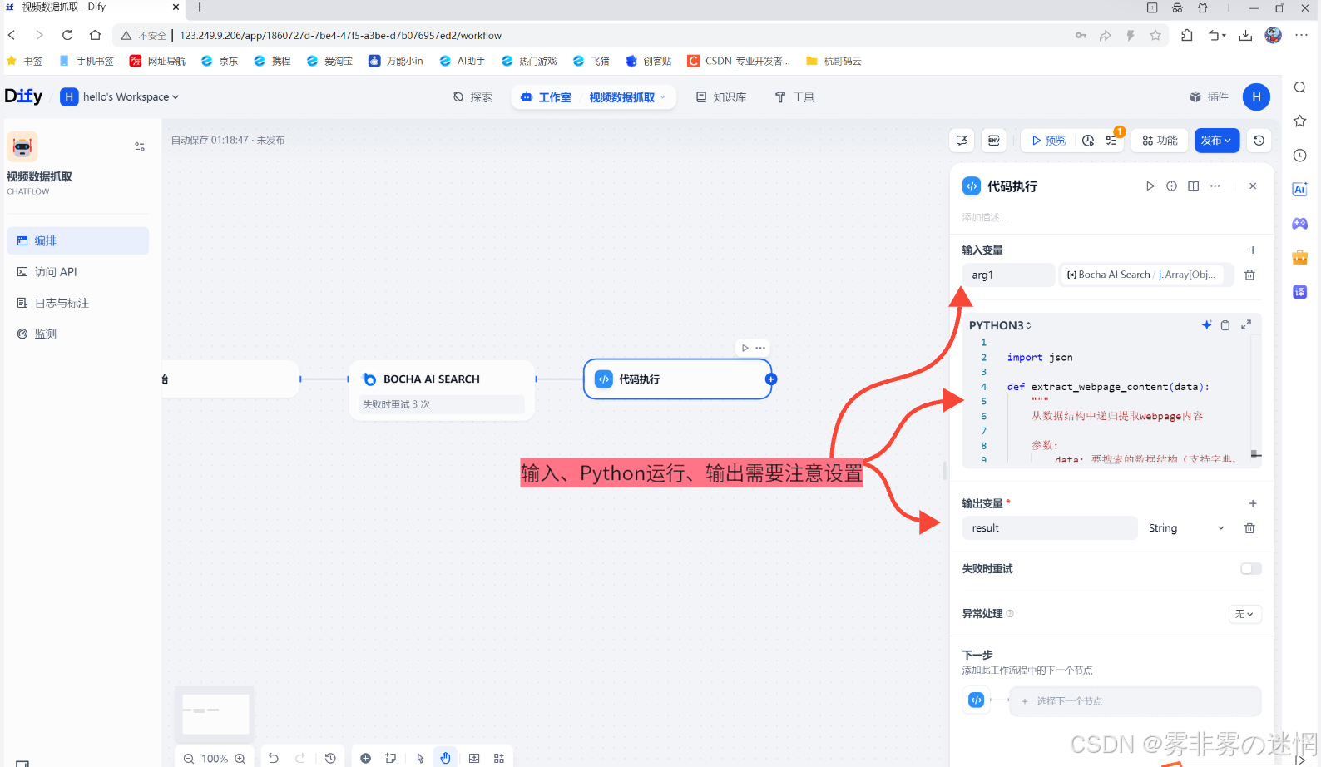Viewport: 1321px width, 767px height.
Task: Add a note to the canvas
Action: click(x=391, y=758)
